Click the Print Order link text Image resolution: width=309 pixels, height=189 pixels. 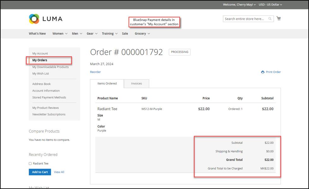[273, 72]
